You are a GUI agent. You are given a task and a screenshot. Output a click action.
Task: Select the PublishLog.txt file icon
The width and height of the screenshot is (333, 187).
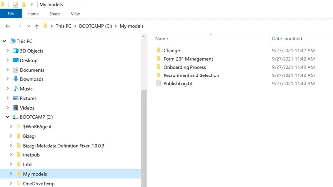pos(159,83)
